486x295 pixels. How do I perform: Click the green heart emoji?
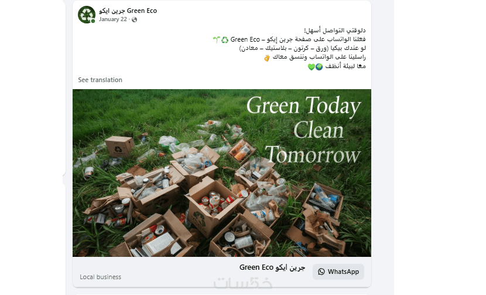pyautogui.click(x=311, y=67)
